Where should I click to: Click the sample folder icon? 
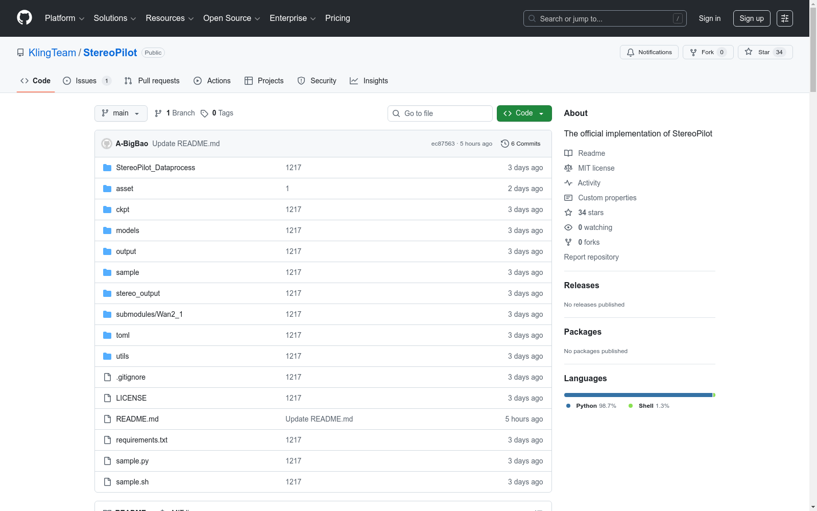click(107, 272)
